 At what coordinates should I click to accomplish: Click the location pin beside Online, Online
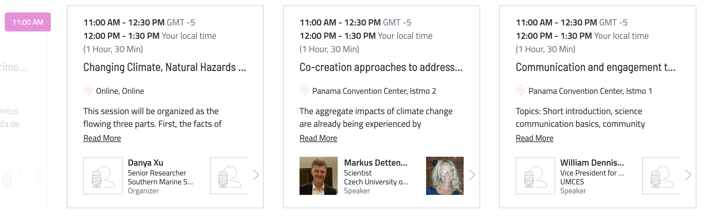coord(88,90)
